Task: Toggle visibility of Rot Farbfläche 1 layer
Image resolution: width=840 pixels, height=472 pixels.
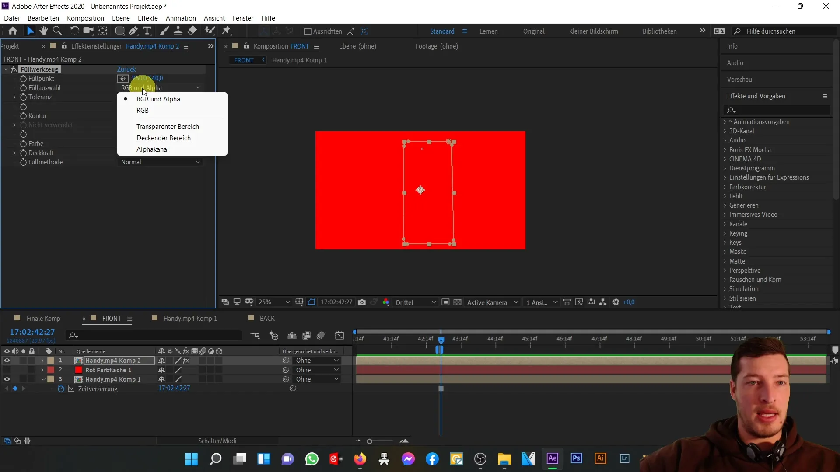Action: coord(7,369)
